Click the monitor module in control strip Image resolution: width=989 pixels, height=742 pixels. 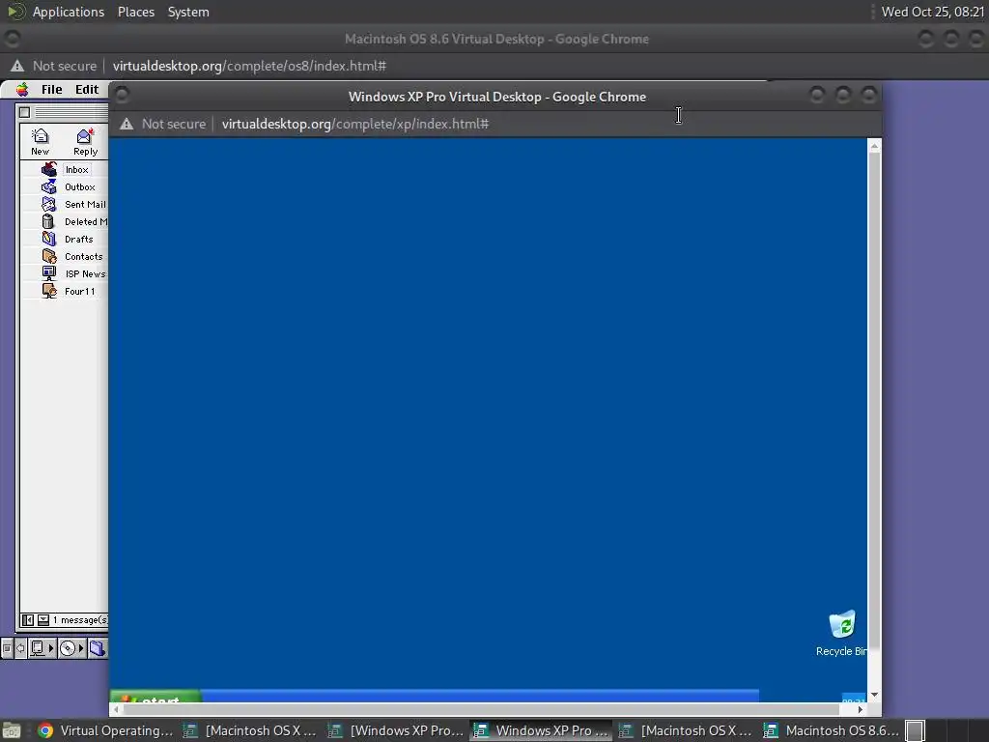point(38,648)
